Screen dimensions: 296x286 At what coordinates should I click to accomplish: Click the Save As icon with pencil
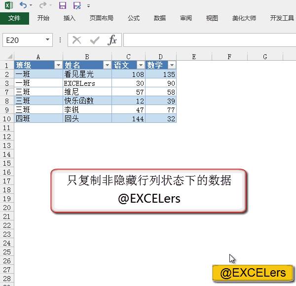(x=76, y=5)
